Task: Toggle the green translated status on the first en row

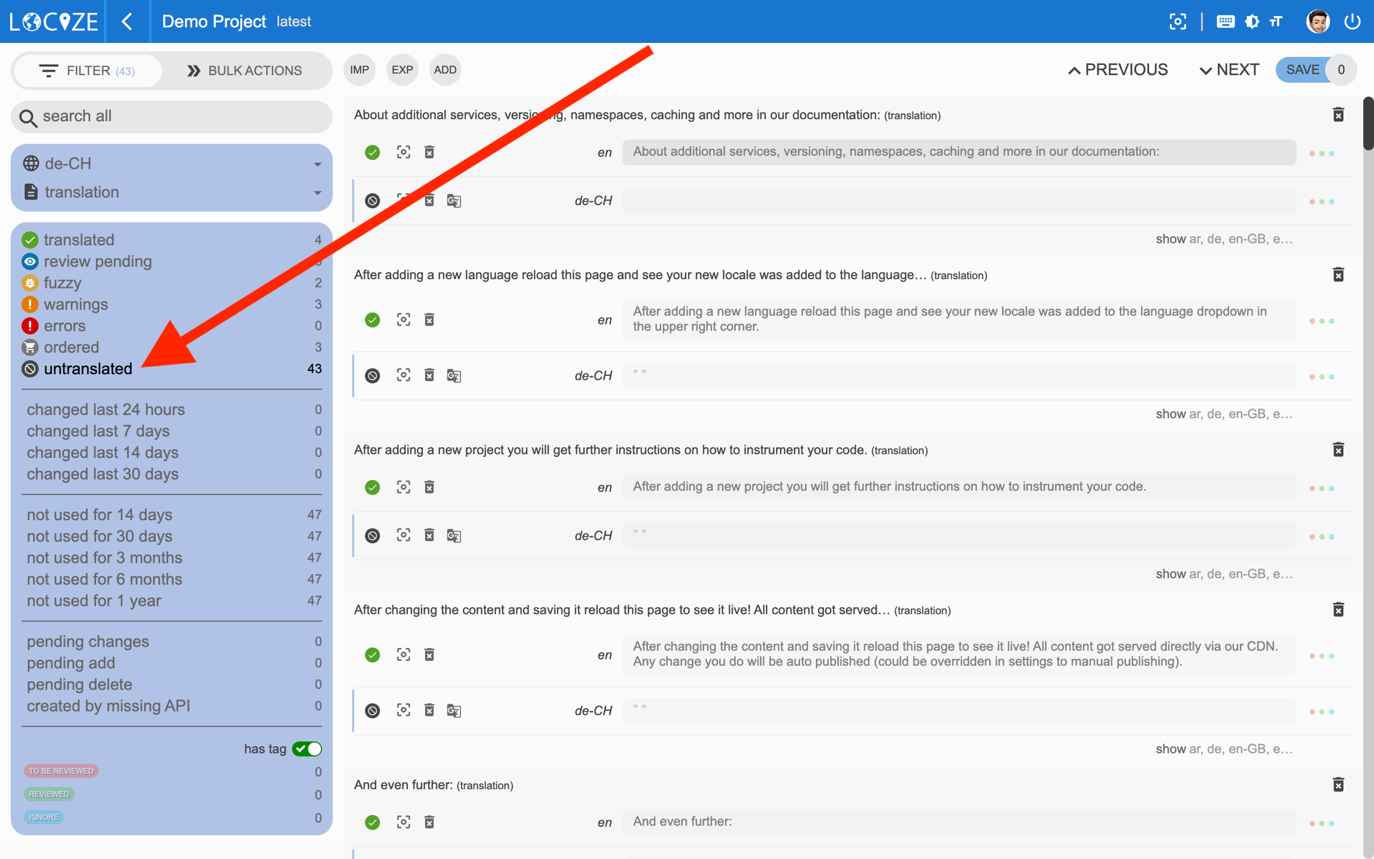Action: point(373,153)
